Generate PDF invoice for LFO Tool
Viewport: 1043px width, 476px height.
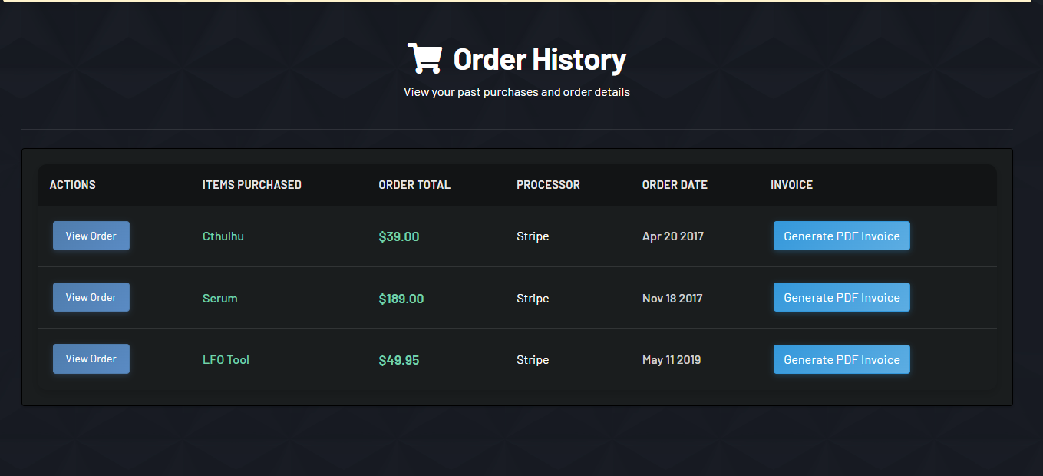[841, 359]
